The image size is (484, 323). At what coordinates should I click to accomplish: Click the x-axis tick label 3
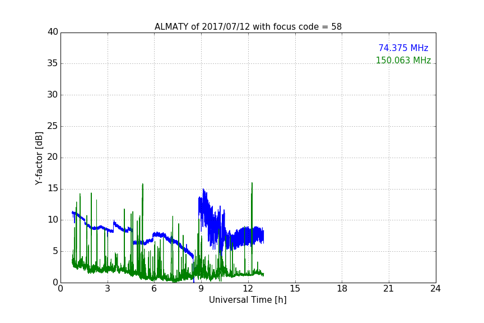click(108, 289)
